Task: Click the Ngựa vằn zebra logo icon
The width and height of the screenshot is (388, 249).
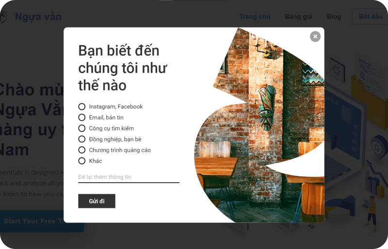Action: [3, 17]
